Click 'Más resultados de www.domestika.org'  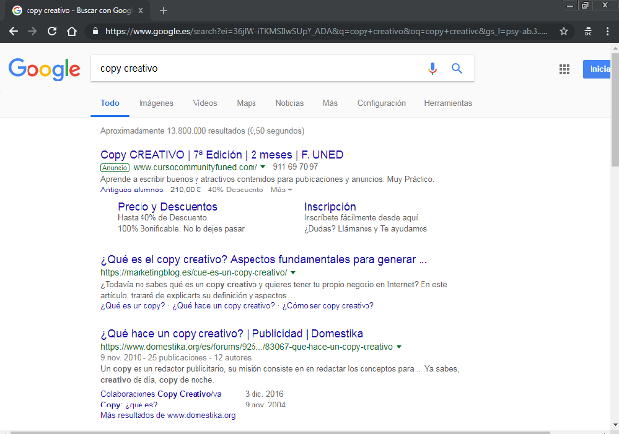click(x=168, y=415)
